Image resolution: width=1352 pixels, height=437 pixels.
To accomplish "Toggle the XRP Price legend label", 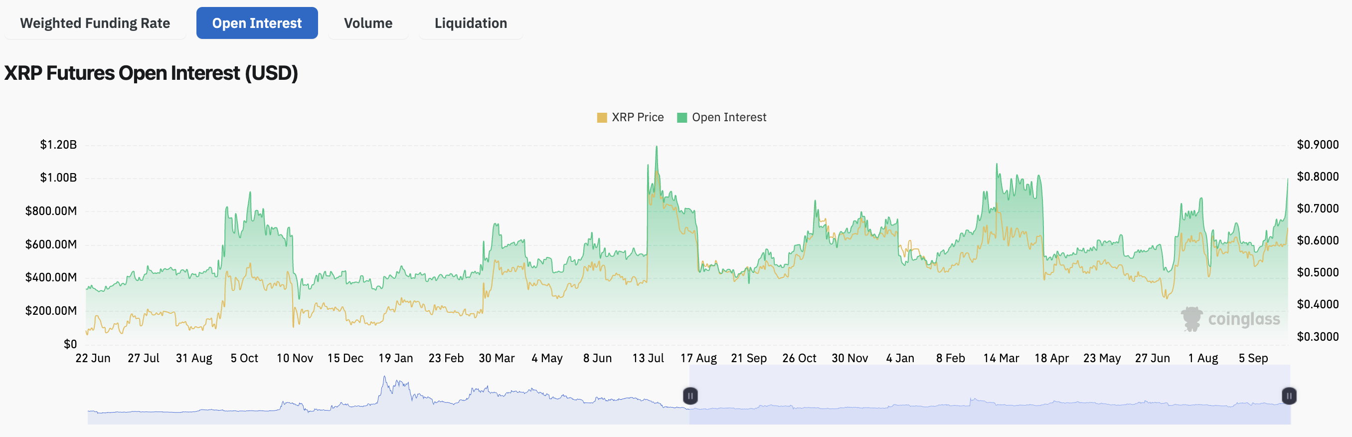I will (637, 117).
